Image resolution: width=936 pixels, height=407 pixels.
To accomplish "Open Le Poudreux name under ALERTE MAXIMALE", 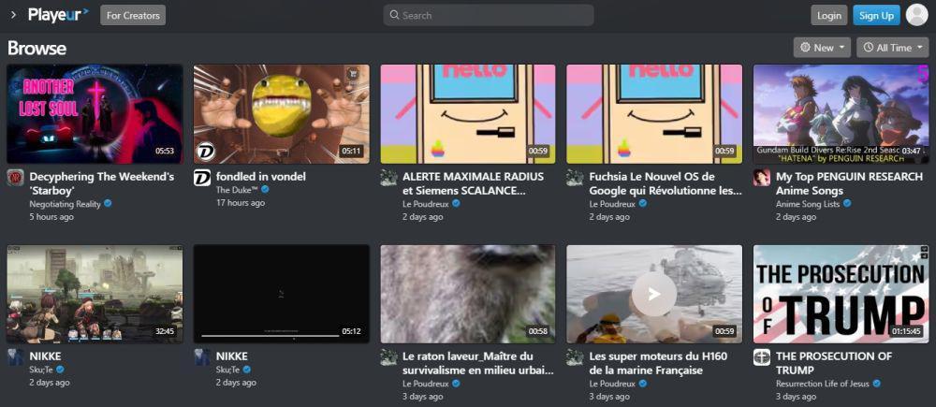I will [426, 204].
